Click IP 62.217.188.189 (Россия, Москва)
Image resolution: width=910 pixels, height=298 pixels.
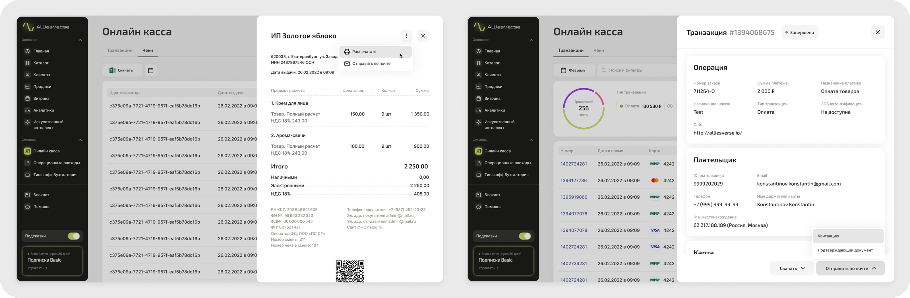click(x=730, y=225)
